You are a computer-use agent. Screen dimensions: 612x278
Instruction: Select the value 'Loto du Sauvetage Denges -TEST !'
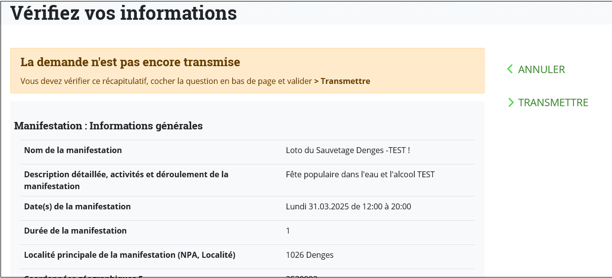coord(348,150)
